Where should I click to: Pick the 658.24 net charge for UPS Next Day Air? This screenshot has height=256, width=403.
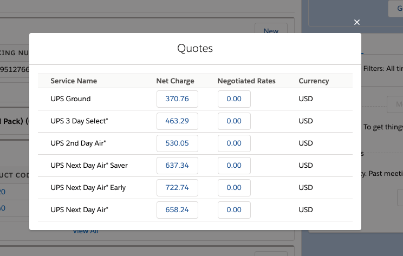[x=177, y=210]
